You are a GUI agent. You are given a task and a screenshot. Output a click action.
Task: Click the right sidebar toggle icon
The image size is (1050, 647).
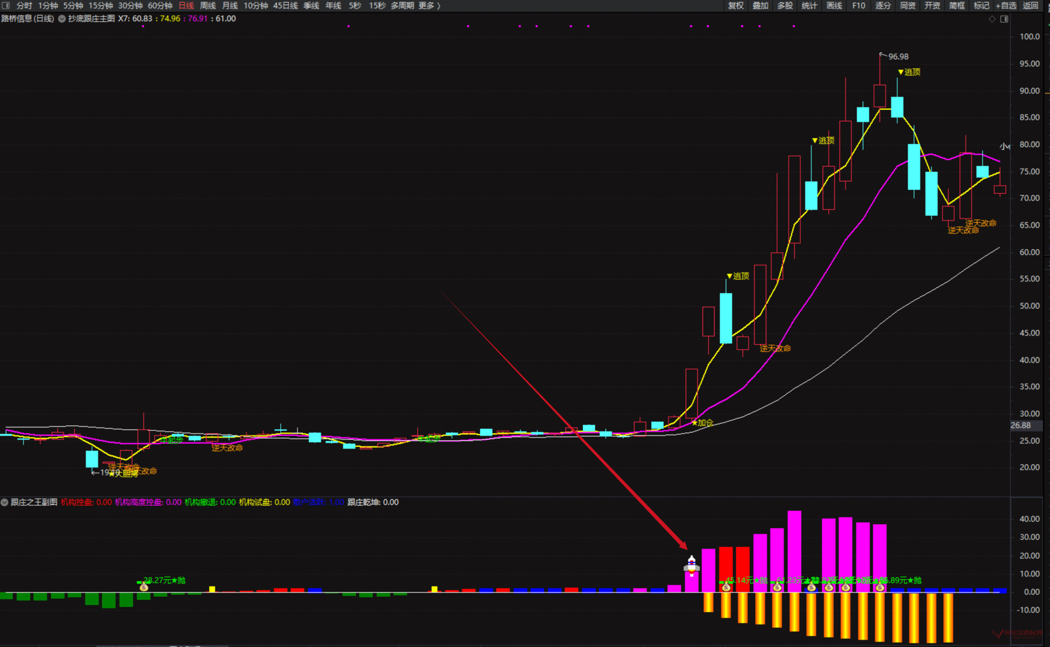[1004, 19]
